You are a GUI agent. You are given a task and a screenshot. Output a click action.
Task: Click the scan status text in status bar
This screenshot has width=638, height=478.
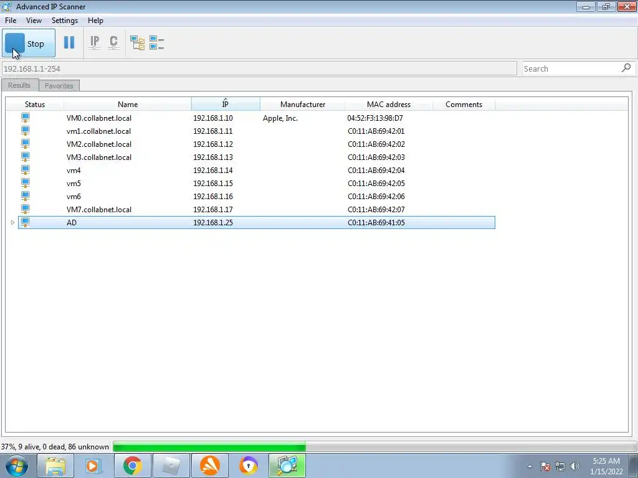(55, 447)
